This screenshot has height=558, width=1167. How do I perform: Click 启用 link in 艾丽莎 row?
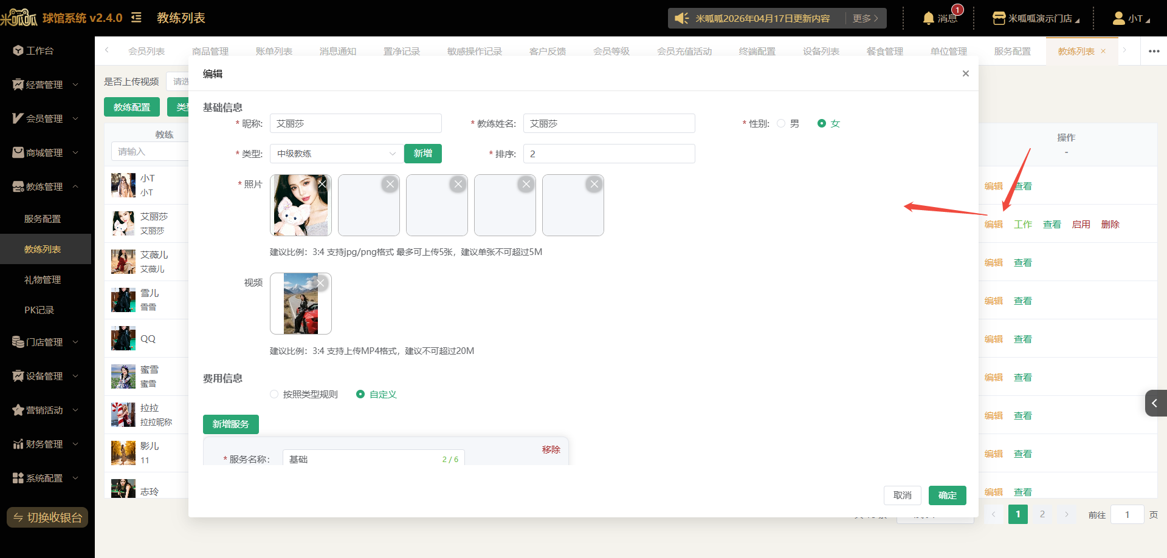[x=1081, y=224]
